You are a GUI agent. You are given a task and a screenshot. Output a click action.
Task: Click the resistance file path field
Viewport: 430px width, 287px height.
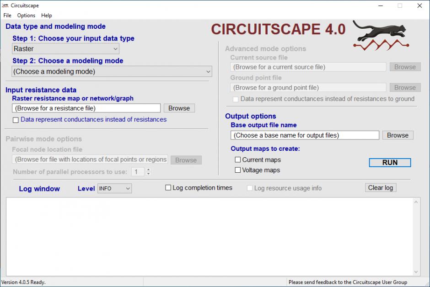coord(86,108)
